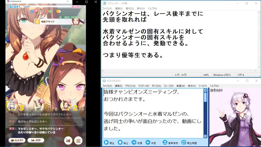Click Notepad status '5 行、14 列'
Viewport: 261px width, 147px height.
[181, 75]
